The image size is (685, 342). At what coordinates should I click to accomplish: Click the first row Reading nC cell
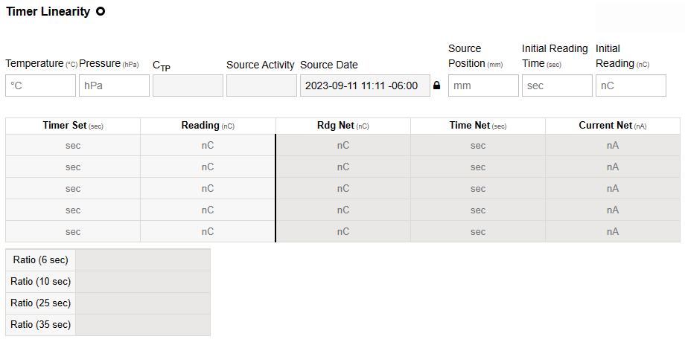click(208, 146)
